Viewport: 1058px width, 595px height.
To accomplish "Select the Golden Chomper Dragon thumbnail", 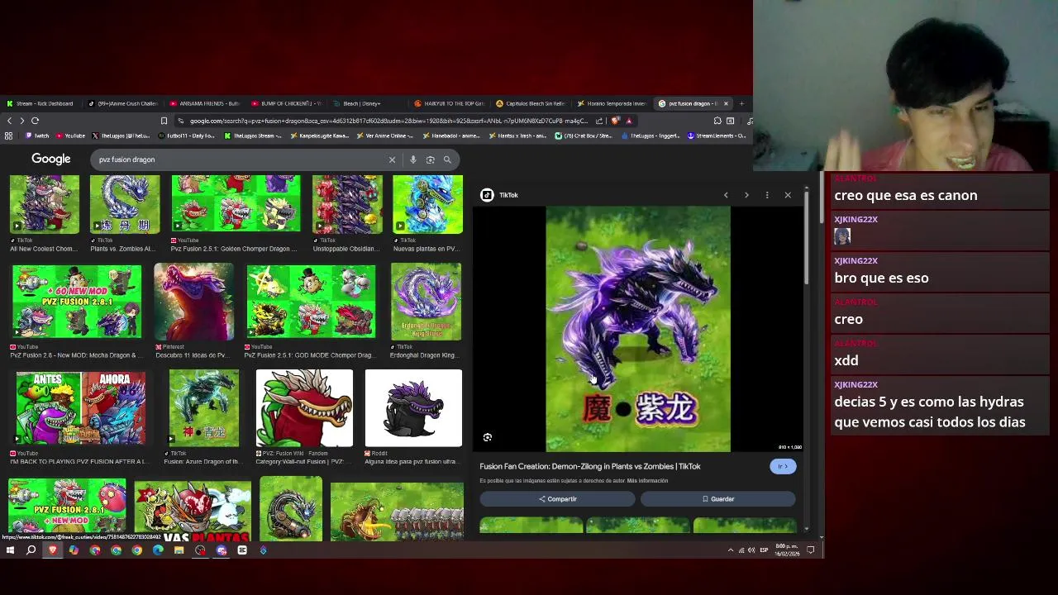I will [x=236, y=204].
